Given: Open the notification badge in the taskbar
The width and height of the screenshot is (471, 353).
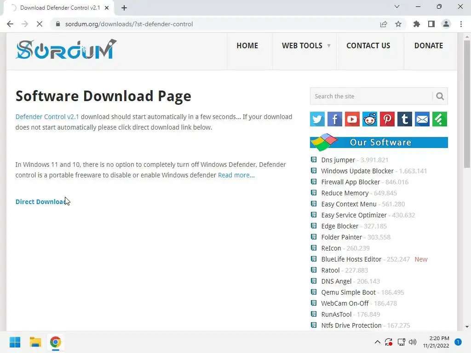Looking at the screenshot, I should point(458,342).
